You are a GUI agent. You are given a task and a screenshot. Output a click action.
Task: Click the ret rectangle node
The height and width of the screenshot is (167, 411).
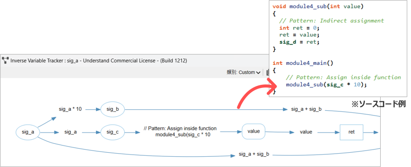click(352, 132)
